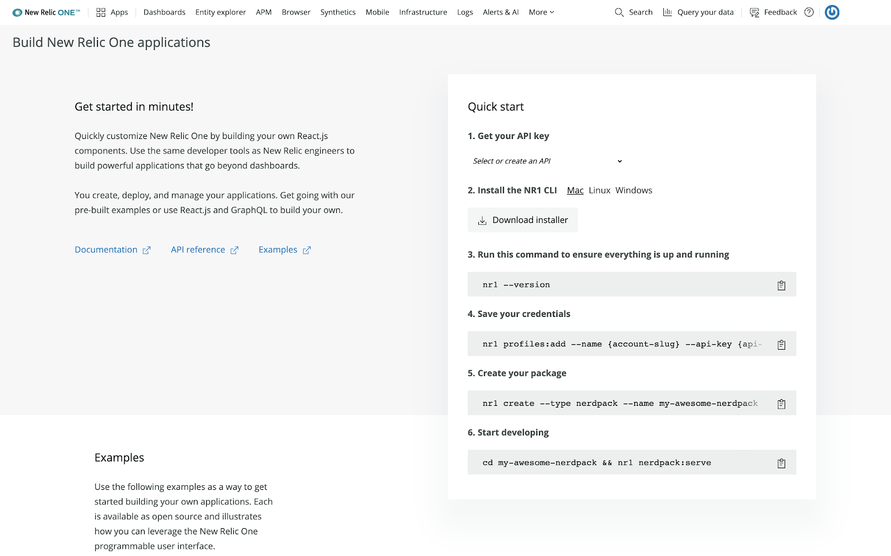Click the Feedback icon

754,12
